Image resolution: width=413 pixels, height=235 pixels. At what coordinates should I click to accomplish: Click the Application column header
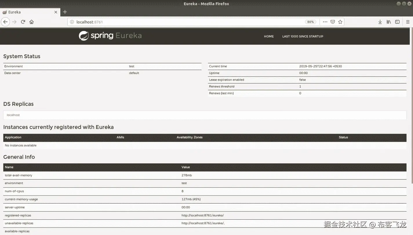[13, 137]
